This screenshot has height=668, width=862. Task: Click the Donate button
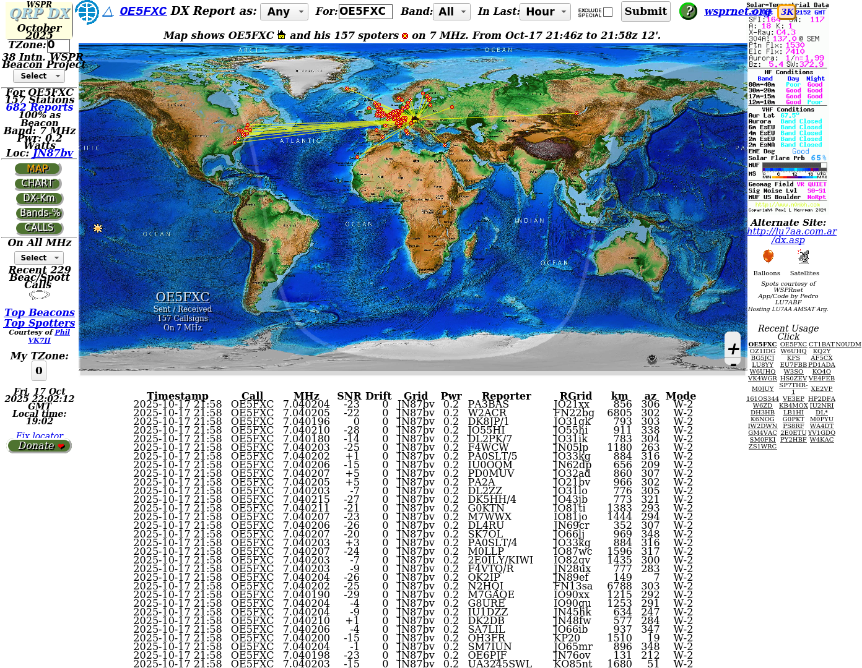coord(40,446)
